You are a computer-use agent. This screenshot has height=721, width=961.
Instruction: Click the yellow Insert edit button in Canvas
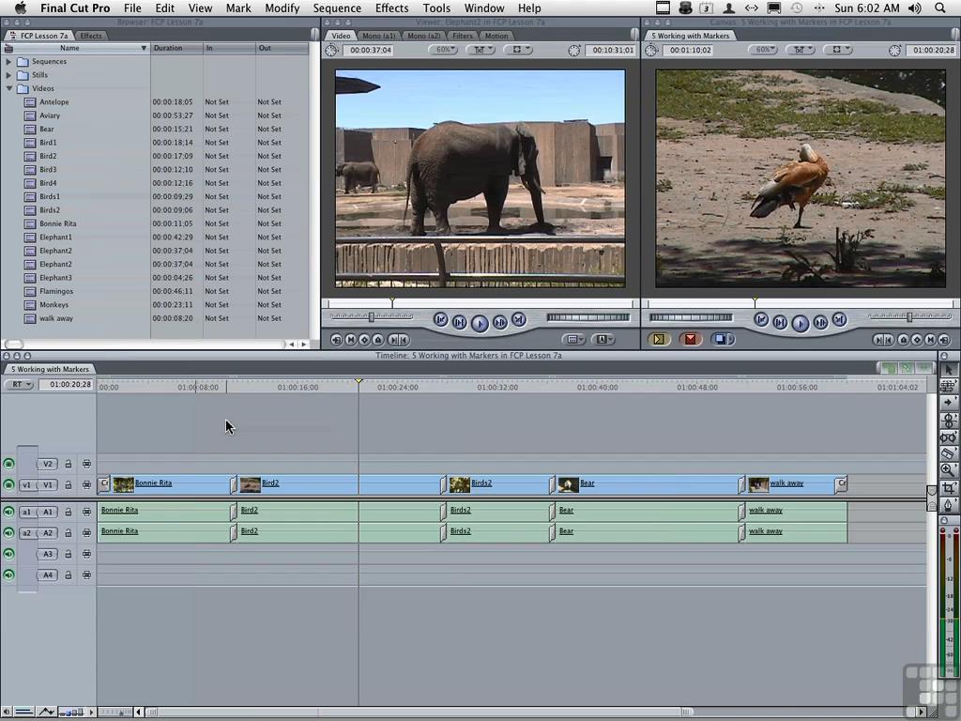[x=659, y=339]
